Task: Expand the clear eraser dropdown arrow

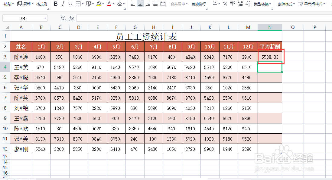Action: 124,4
